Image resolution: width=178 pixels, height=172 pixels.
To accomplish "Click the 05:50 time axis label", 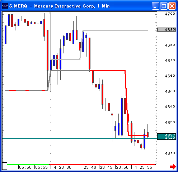I will click(x=25, y=167).
